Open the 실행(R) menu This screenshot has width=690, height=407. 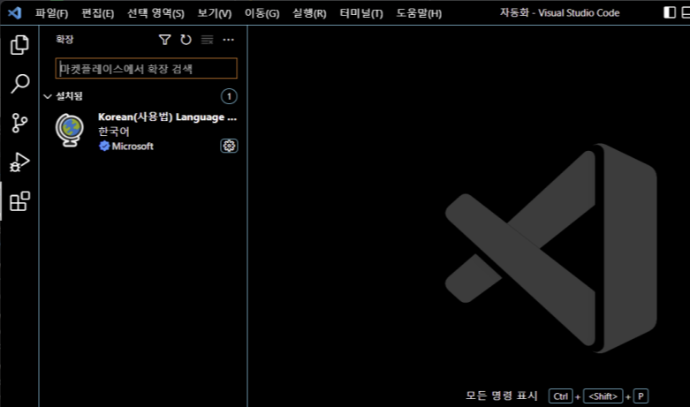309,13
